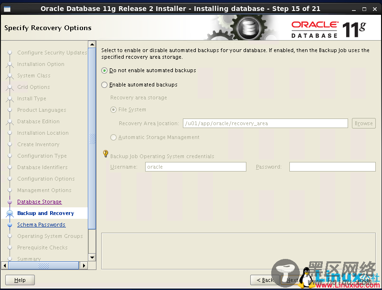
Task: Go back with the Back button
Action: click(265, 280)
